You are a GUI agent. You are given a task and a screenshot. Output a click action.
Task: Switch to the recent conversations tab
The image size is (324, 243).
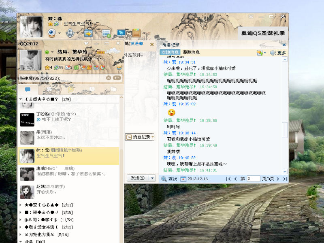(x=92, y=89)
